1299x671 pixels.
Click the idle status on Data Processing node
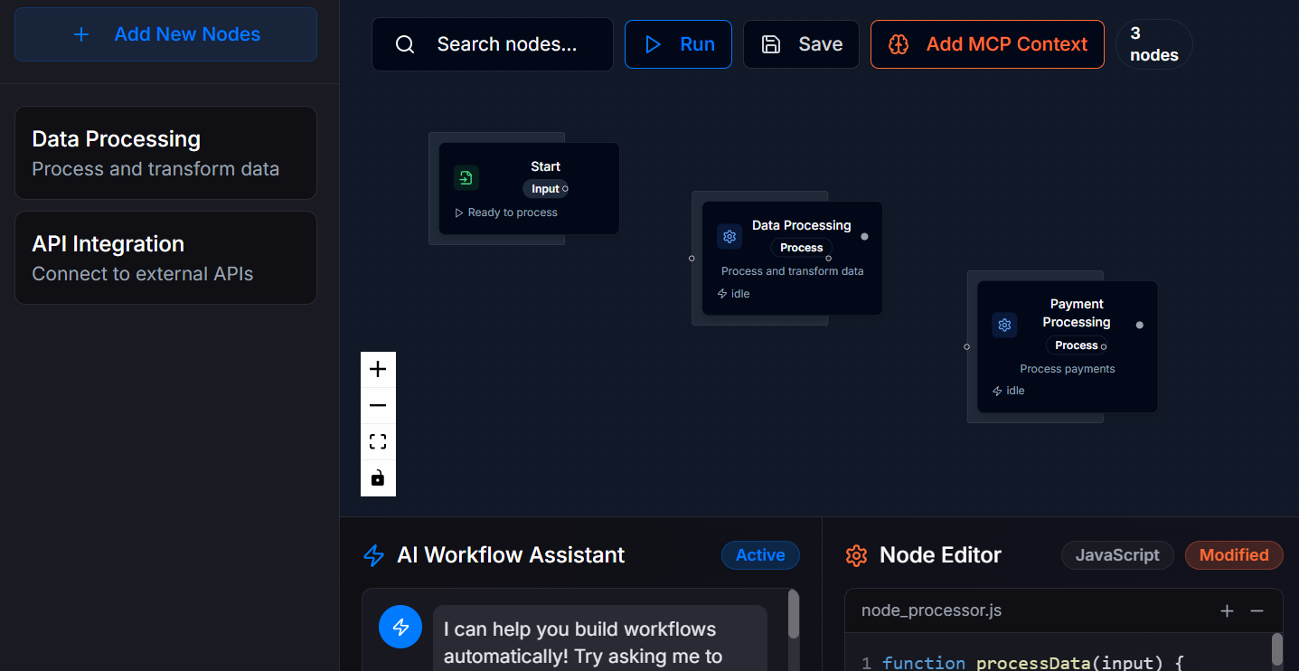click(x=733, y=294)
